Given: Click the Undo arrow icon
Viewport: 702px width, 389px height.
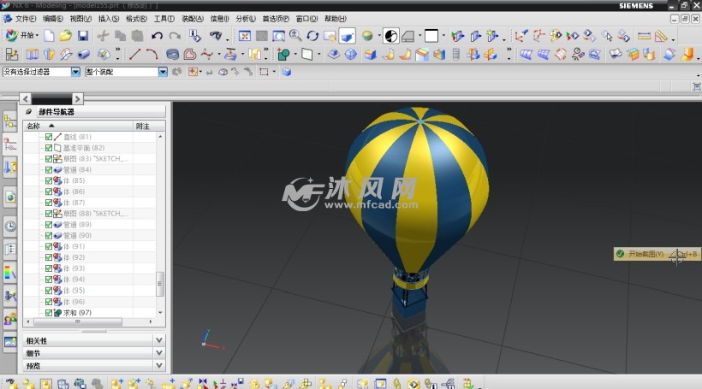Looking at the screenshot, I should (157, 36).
